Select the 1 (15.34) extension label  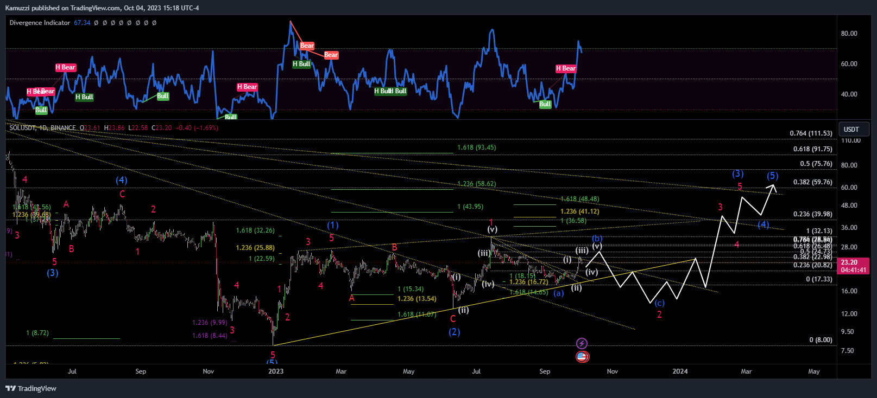coord(411,289)
